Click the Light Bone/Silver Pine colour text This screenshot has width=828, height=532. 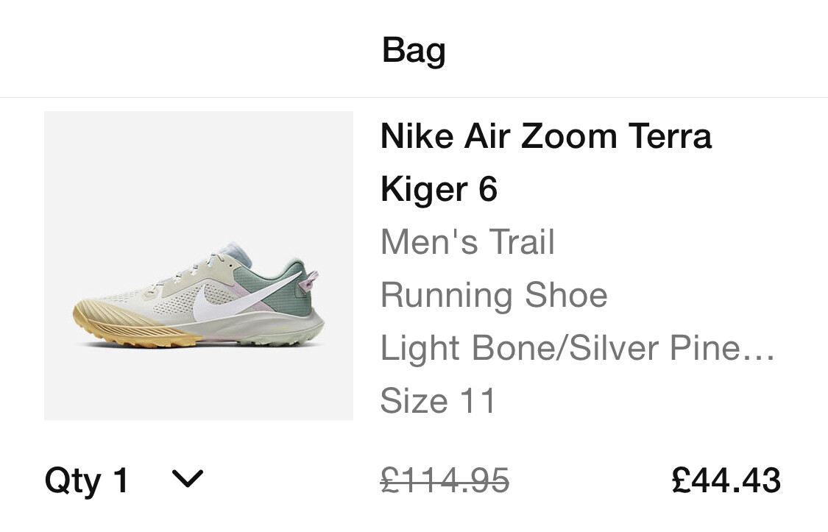(x=559, y=348)
